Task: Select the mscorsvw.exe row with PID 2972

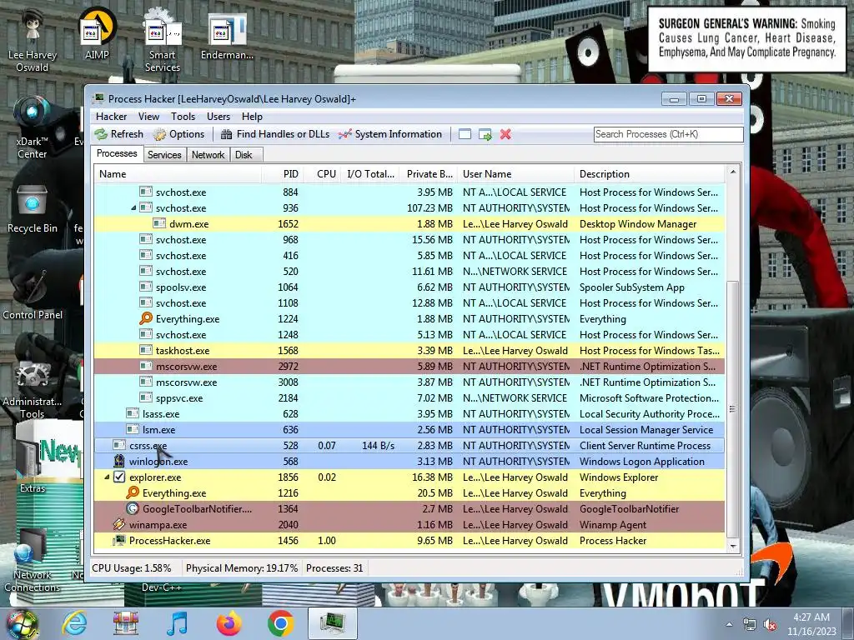Action: (409, 367)
